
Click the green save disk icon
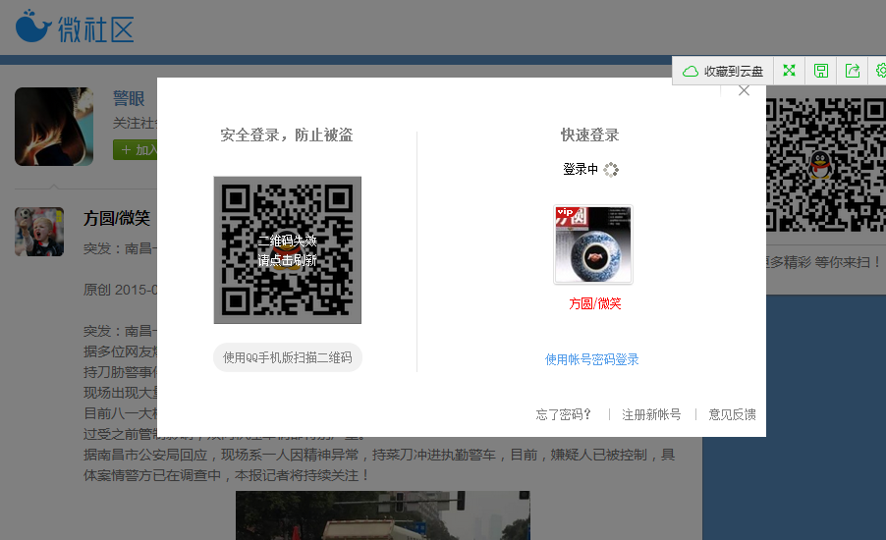[x=820, y=71]
